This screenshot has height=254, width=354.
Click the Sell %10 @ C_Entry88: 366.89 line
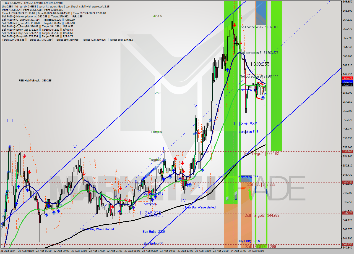pyautogui.click(x=37, y=26)
